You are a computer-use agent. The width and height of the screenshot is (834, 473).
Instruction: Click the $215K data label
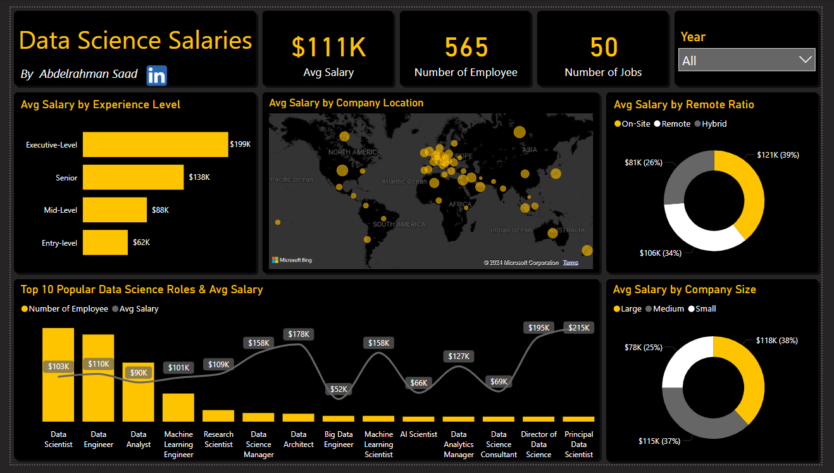[x=578, y=327]
